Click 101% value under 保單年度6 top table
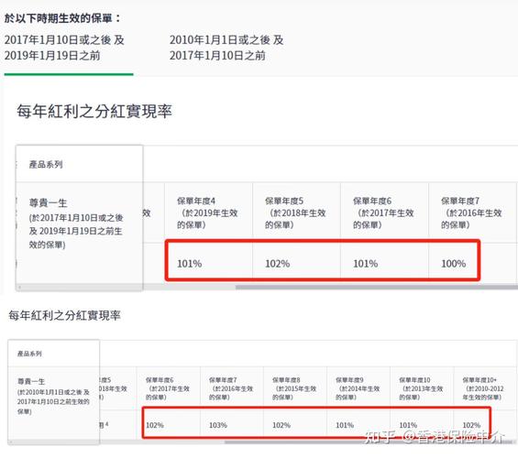 366,264
